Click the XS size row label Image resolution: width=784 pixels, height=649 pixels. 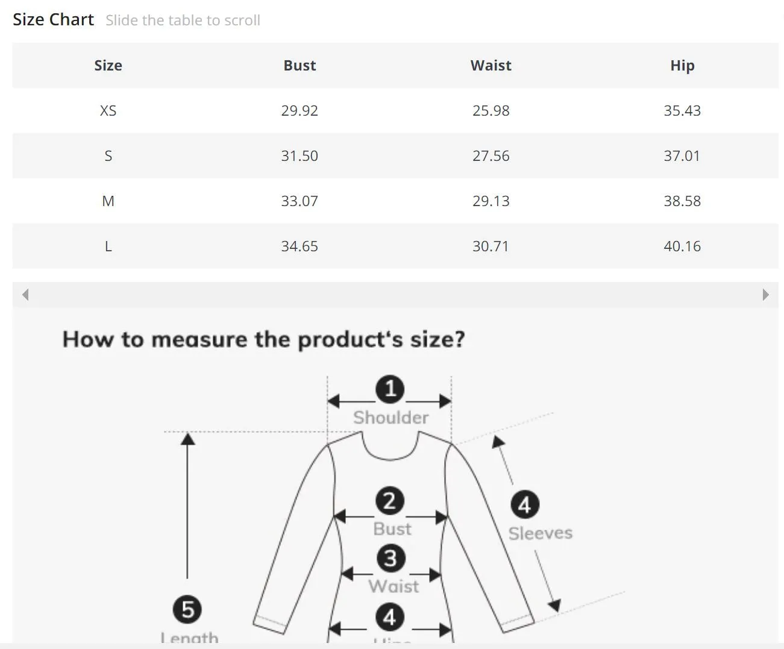point(108,111)
